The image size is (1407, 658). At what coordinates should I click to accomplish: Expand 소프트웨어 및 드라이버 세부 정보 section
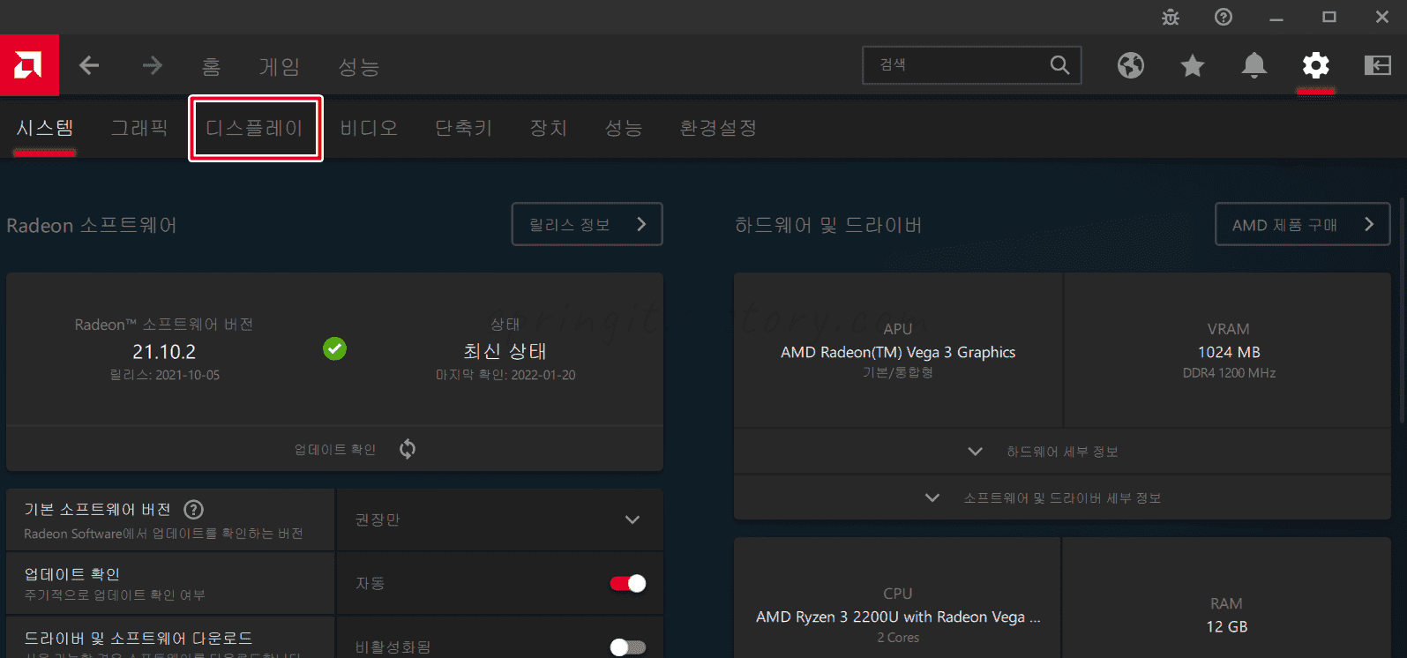(1062, 498)
